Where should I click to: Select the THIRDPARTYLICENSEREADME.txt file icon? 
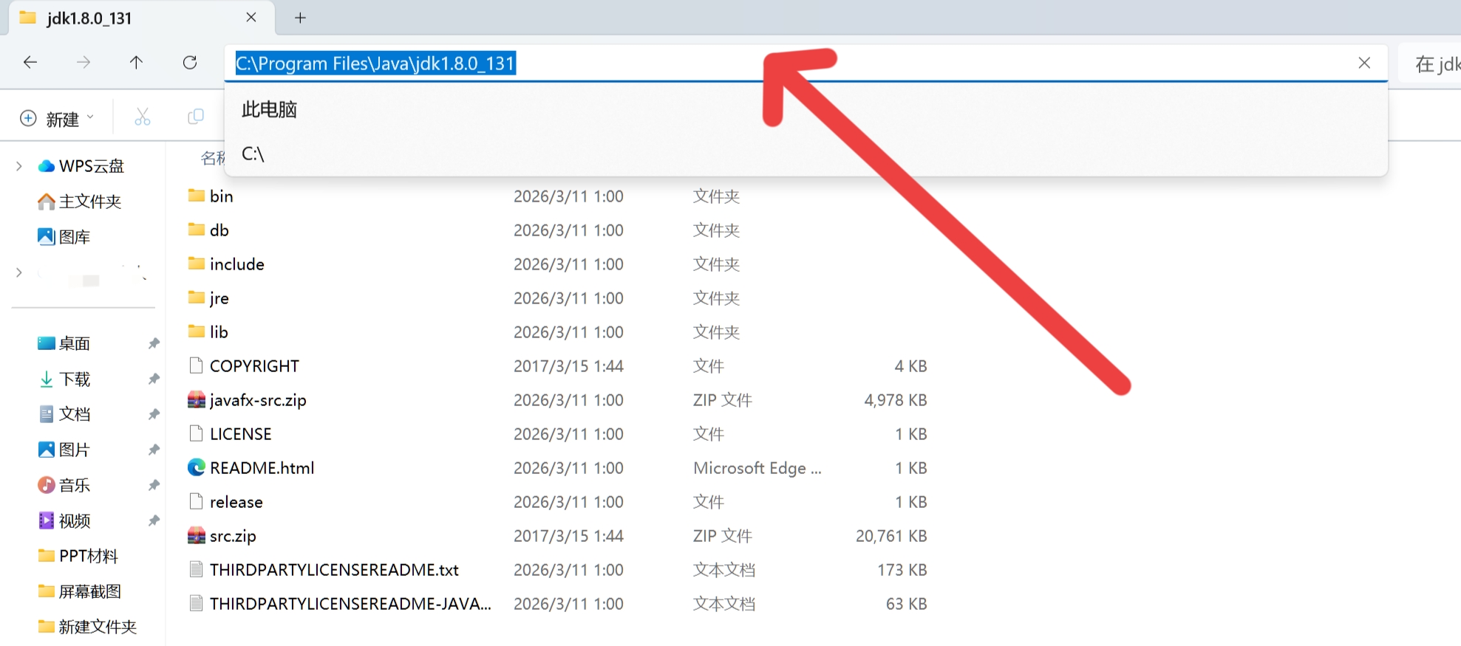[x=196, y=569]
